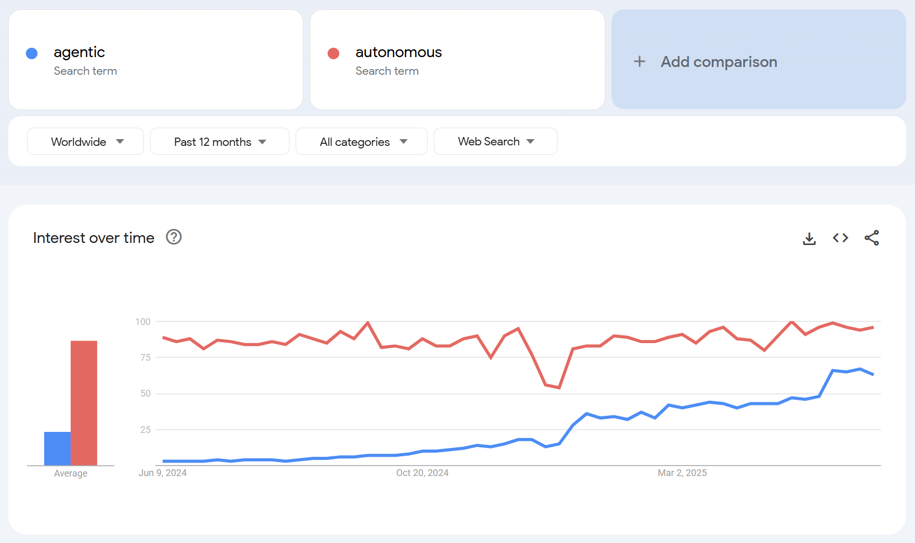Click the Interest over time heading
The width and height of the screenshot is (915, 543).
click(94, 238)
